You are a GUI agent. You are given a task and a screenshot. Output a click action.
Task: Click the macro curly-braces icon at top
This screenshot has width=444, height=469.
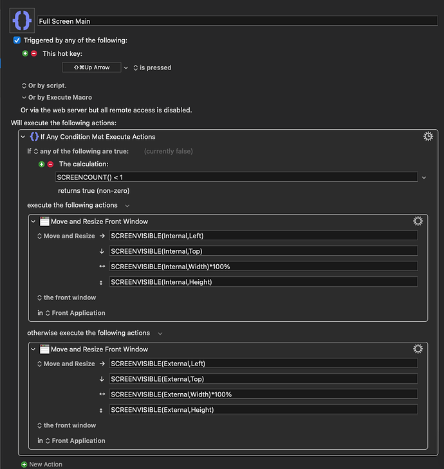(x=23, y=21)
